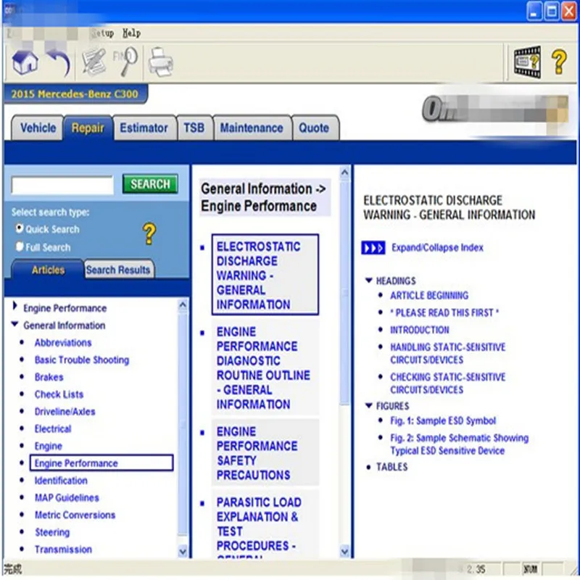Collapse the HEADINGS section triangle
Image resolution: width=580 pixels, height=580 pixels.
tap(368, 281)
